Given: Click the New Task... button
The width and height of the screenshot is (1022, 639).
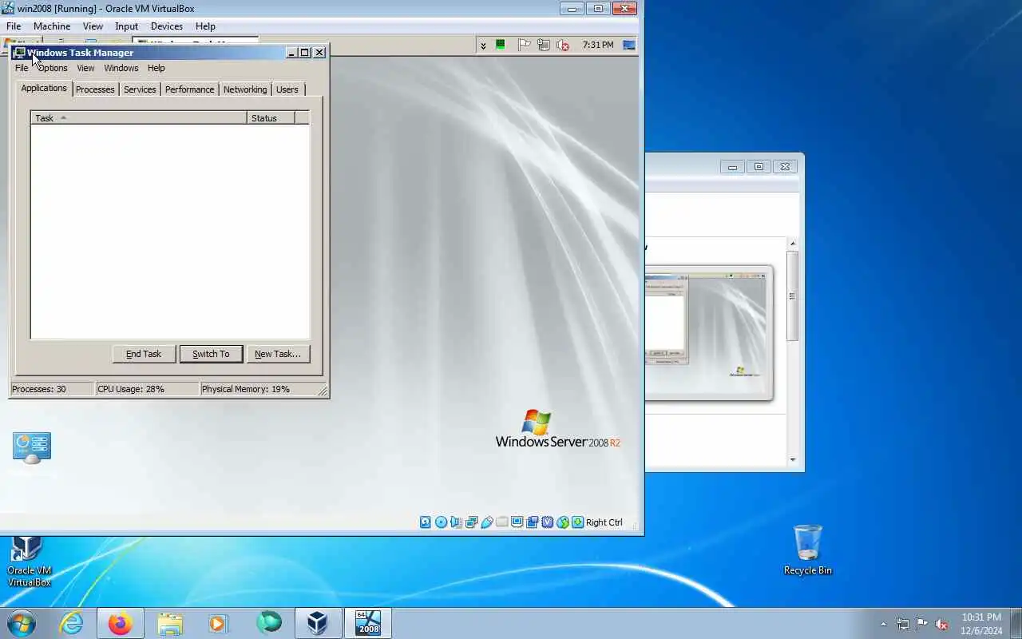Looking at the screenshot, I should pos(278,354).
